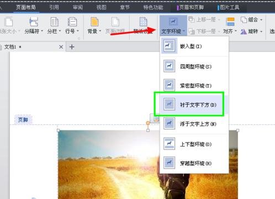The width and height of the screenshot is (275, 199).
Task: Switch to 页眉和页脚 tab
Action: [x=190, y=7]
